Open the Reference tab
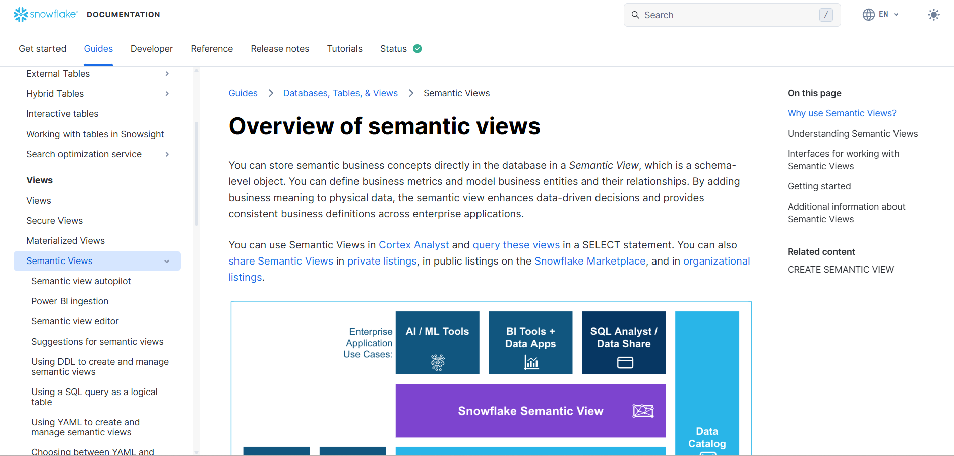The height and width of the screenshot is (456, 954). [212, 49]
